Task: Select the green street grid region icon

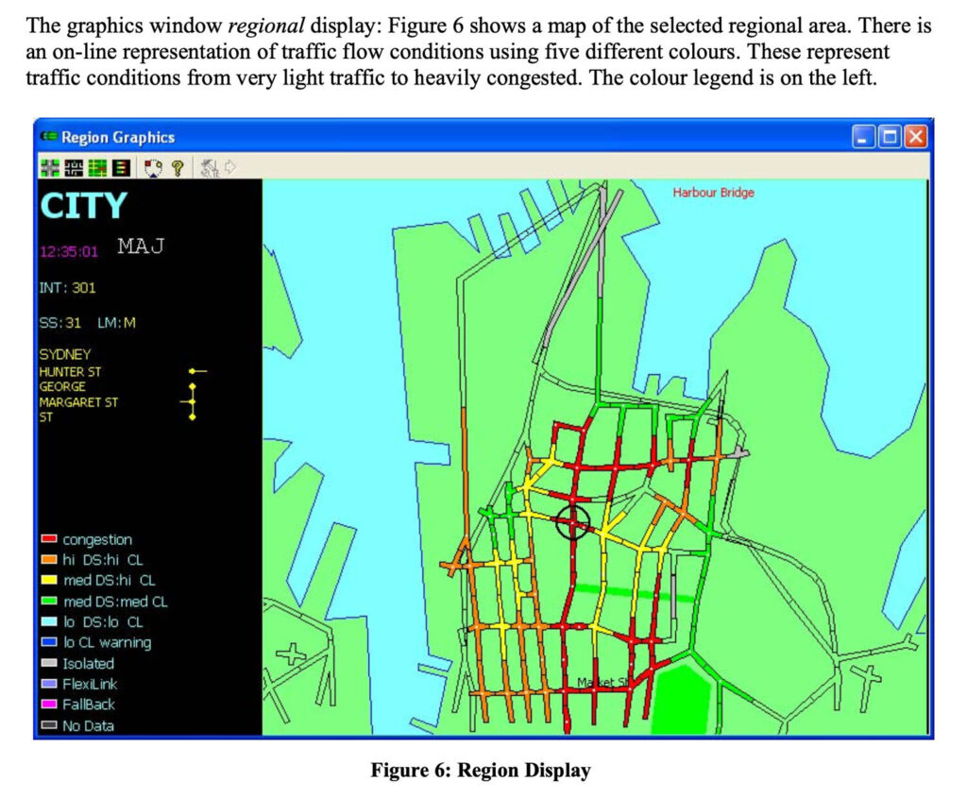Action: click(x=97, y=167)
